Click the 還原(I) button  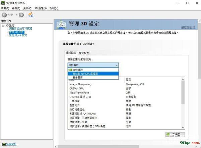tap(175, 134)
